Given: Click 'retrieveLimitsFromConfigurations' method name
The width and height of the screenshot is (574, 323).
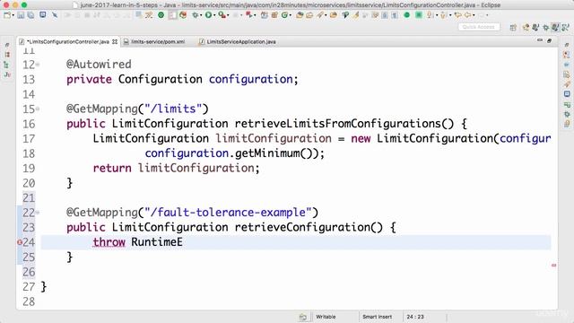Looking at the screenshot, I should (x=337, y=124).
